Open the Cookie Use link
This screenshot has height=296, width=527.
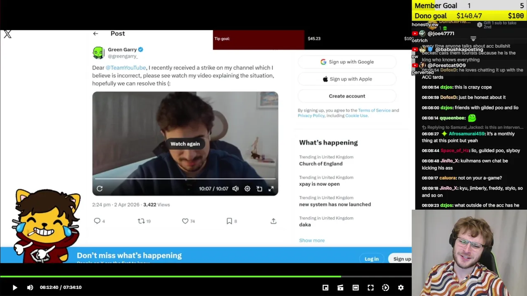tap(357, 116)
